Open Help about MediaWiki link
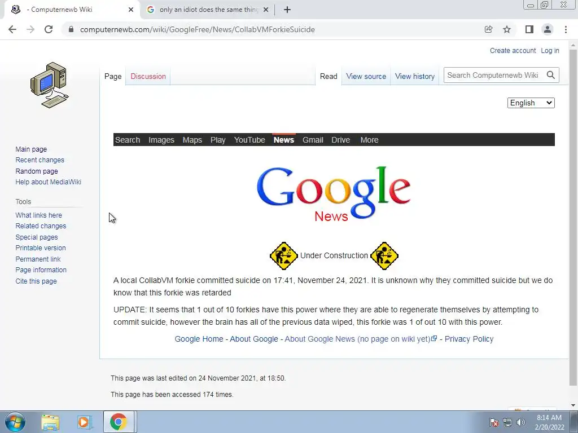Viewport: 578px width, 433px height. pyautogui.click(x=49, y=182)
